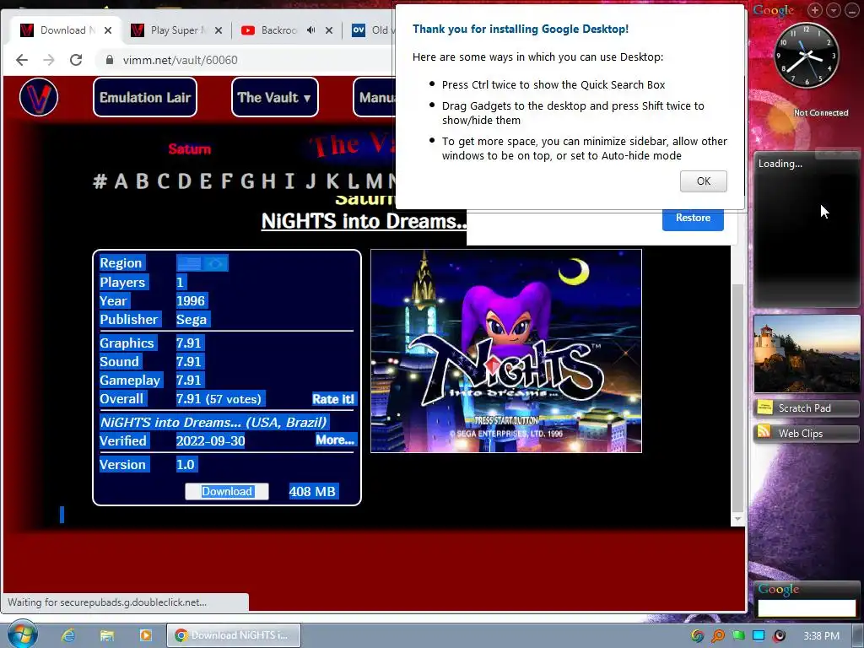Select letter J in the vault index
The width and height of the screenshot is (864, 648).
click(310, 181)
